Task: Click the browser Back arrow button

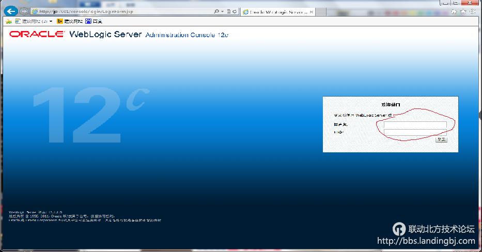Action: tap(11, 11)
